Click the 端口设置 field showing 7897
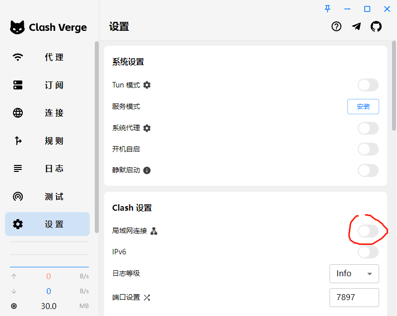Viewport: 397px width, 316px height. tap(354, 297)
